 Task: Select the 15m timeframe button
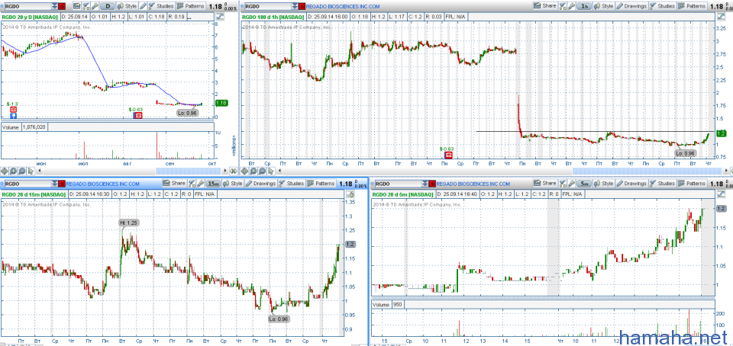214,183
